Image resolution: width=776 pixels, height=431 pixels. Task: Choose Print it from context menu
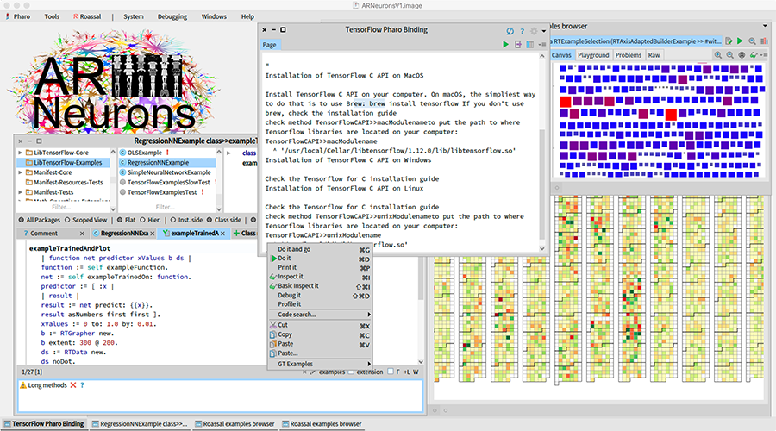click(320, 267)
